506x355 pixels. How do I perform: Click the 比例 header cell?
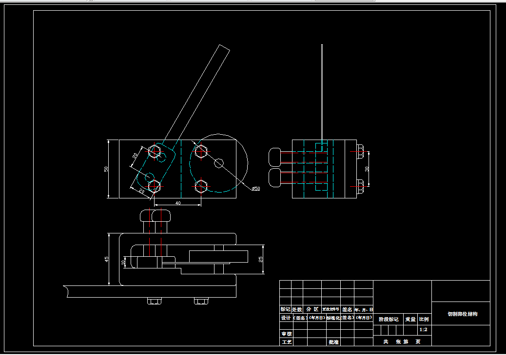[x=424, y=319]
